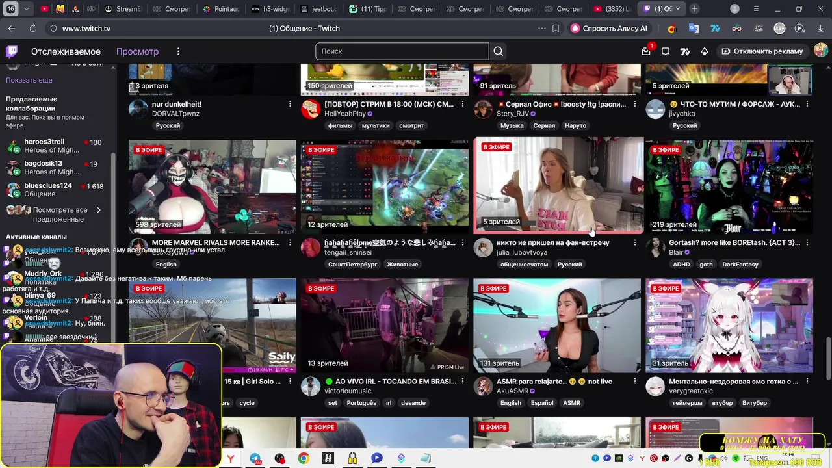Image resolution: width=832 pixels, height=468 pixels.
Task: Open the user avatar menu
Action: (x=821, y=51)
